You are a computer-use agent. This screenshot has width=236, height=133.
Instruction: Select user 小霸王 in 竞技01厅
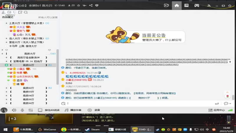pyautogui.click(x=21, y=69)
